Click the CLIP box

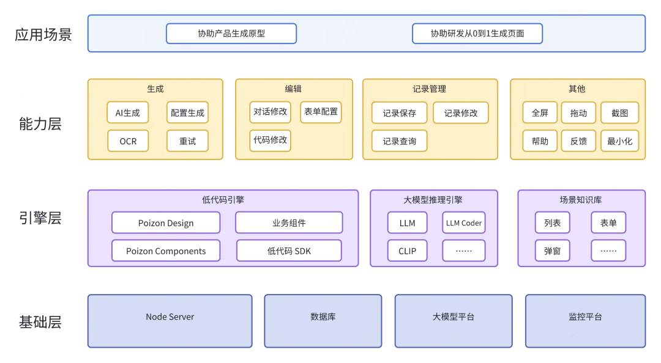[407, 251]
